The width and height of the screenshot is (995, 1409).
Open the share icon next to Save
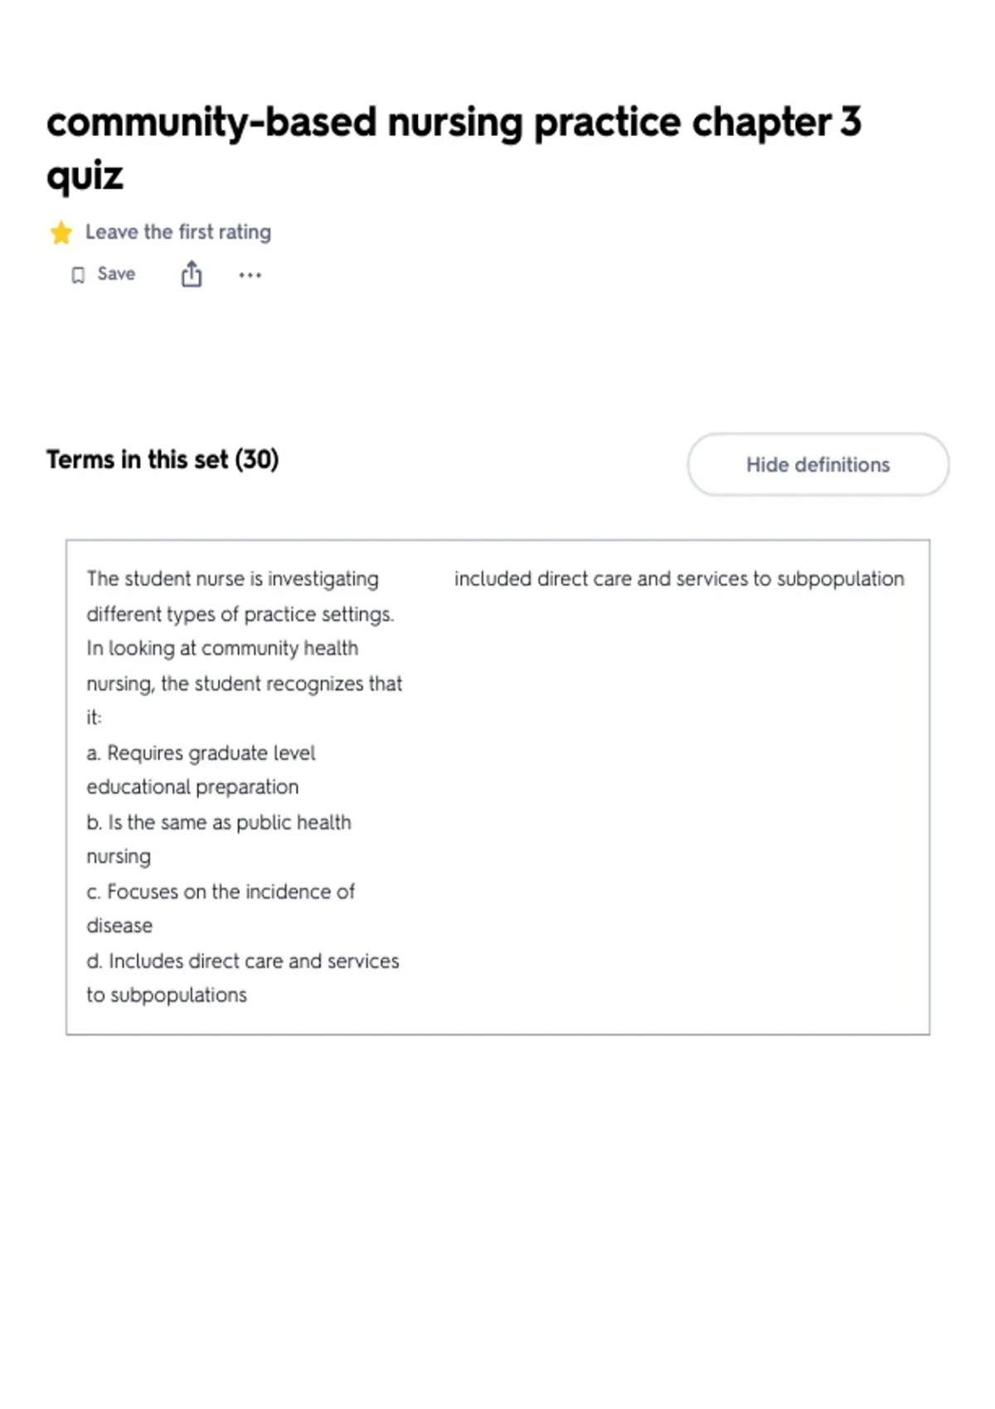(x=192, y=274)
